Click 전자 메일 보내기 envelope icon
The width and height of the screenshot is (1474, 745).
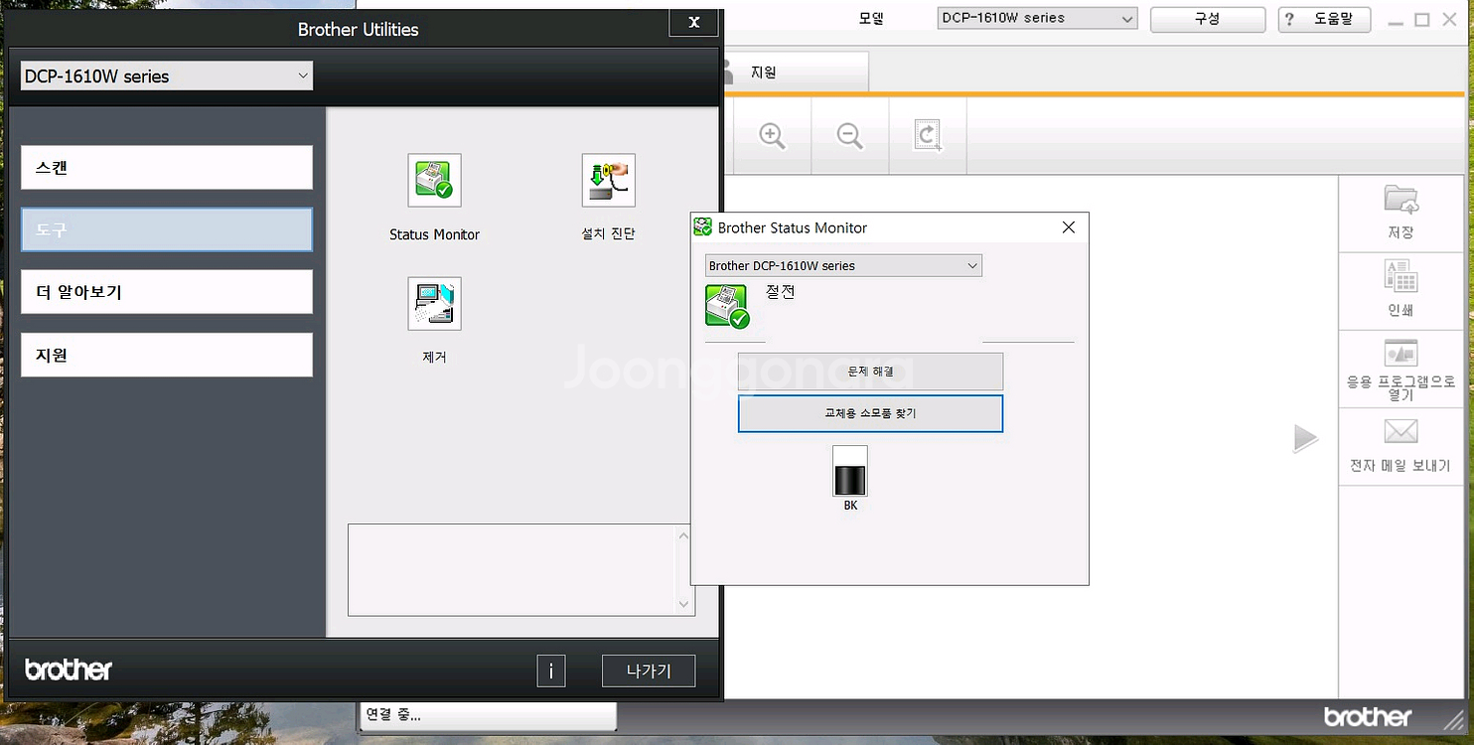[x=1400, y=432]
